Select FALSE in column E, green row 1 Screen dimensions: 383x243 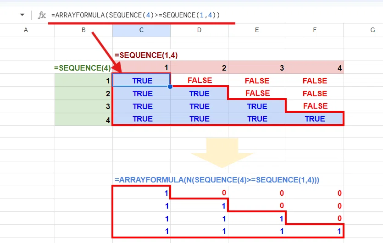[257, 80]
